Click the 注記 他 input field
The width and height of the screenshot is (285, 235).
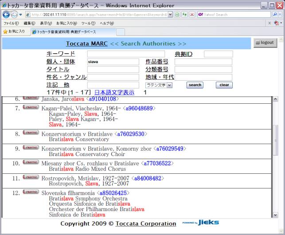click(113, 85)
